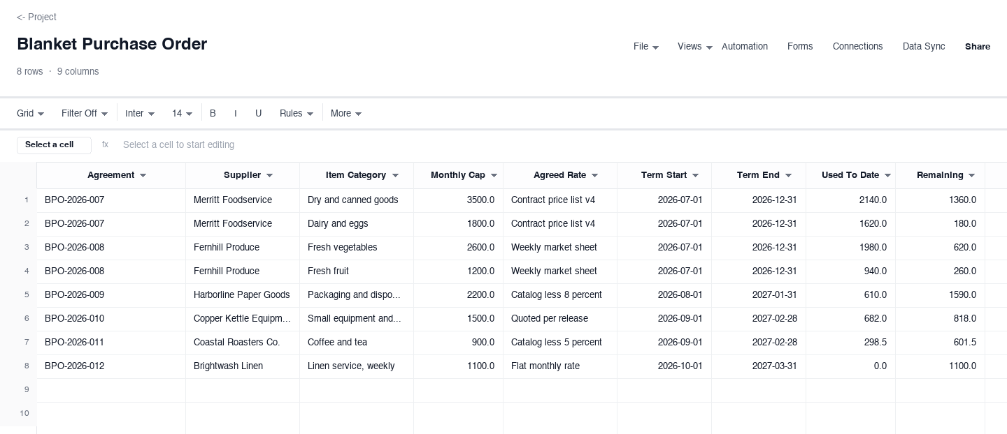Open Data Sync
This screenshot has height=434, width=1007.
point(924,47)
